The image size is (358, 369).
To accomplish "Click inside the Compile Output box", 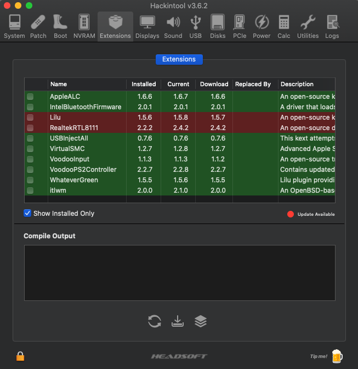I will coord(180,273).
